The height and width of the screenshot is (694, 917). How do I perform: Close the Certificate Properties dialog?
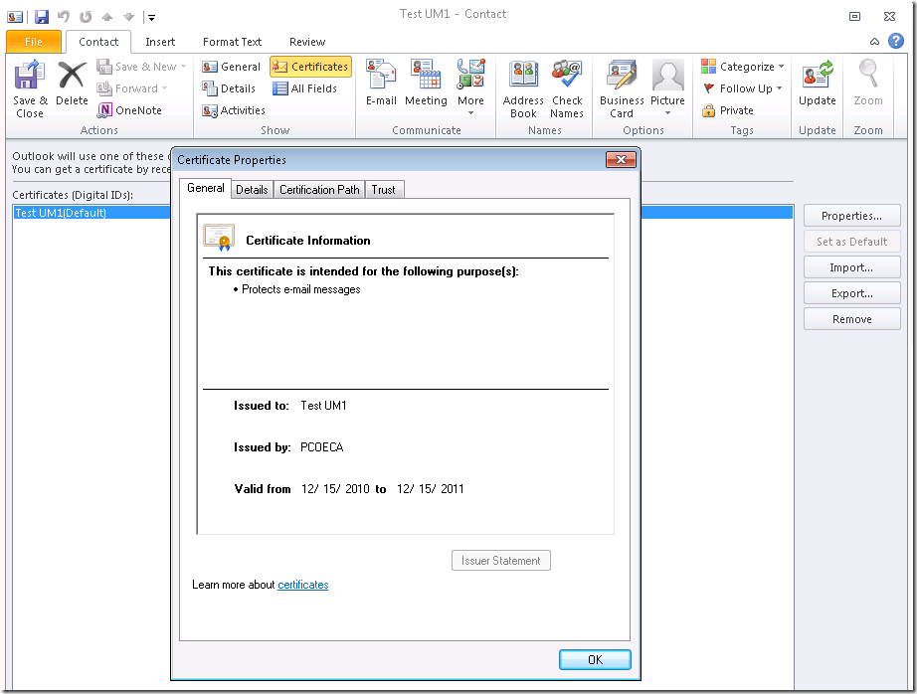(x=621, y=160)
